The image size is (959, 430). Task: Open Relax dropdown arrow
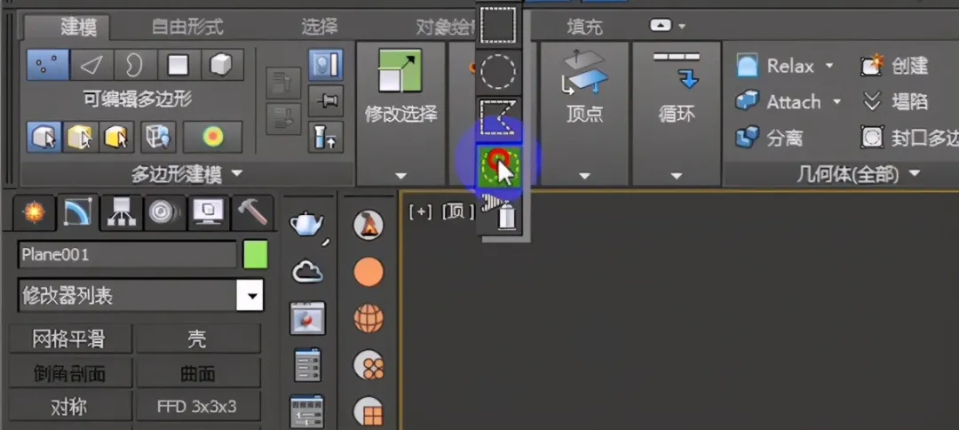pos(829,66)
